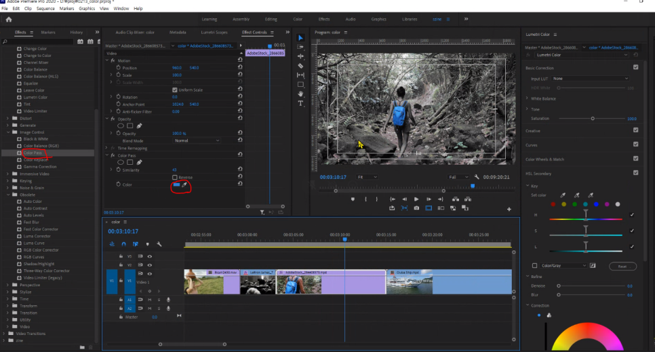
Task: Select the Razor tool
Action: coord(300,66)
